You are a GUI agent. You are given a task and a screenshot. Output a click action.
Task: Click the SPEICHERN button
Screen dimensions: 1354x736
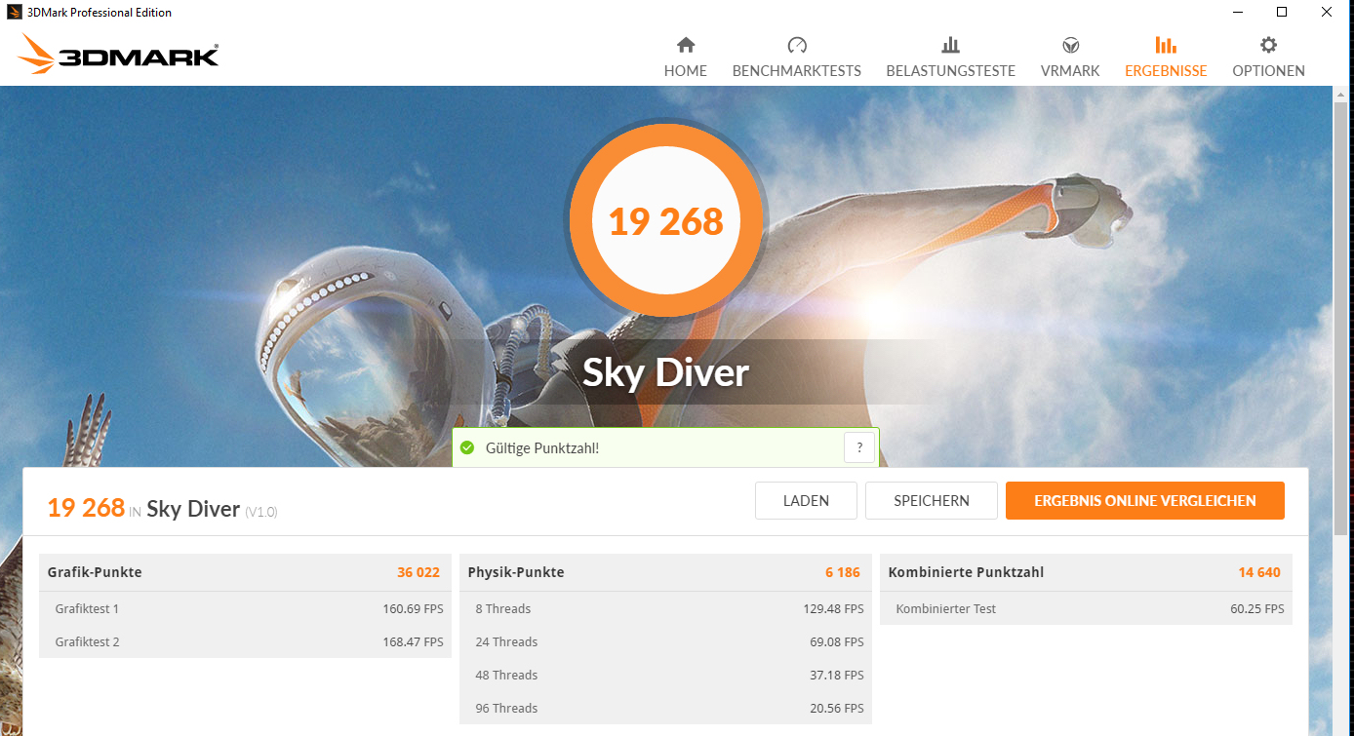pyautogui.click(x=932, y=501)
